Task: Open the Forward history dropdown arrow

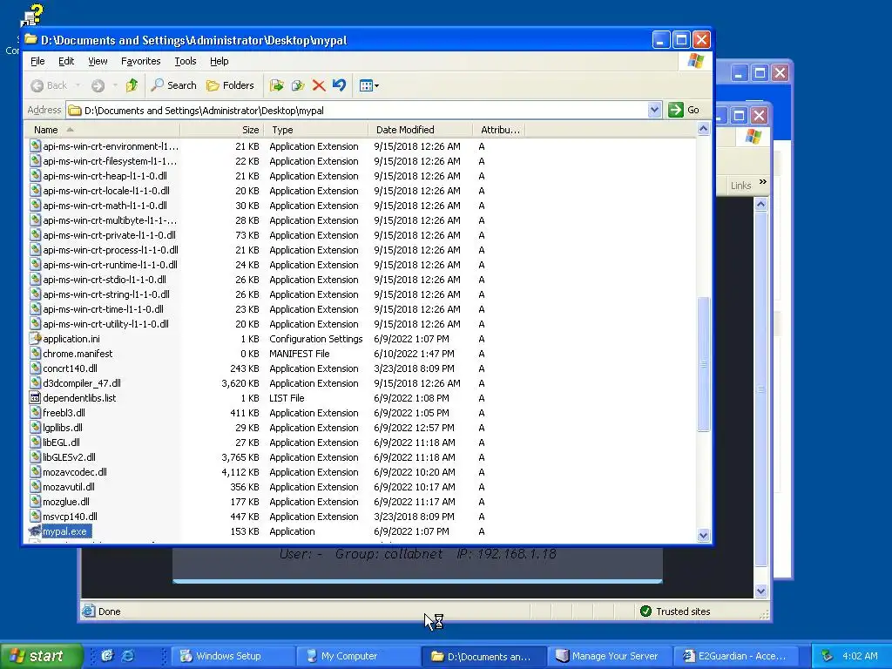Action: click(x=115, y=85)
